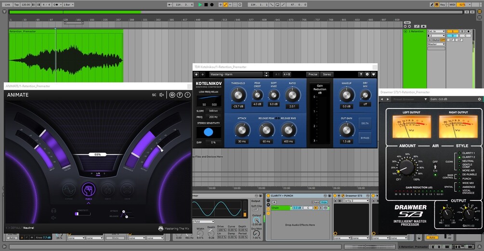The image size is (484, 251).
Task: Toggle the orange Automation Arm button
Action: (x=225, y=5)
